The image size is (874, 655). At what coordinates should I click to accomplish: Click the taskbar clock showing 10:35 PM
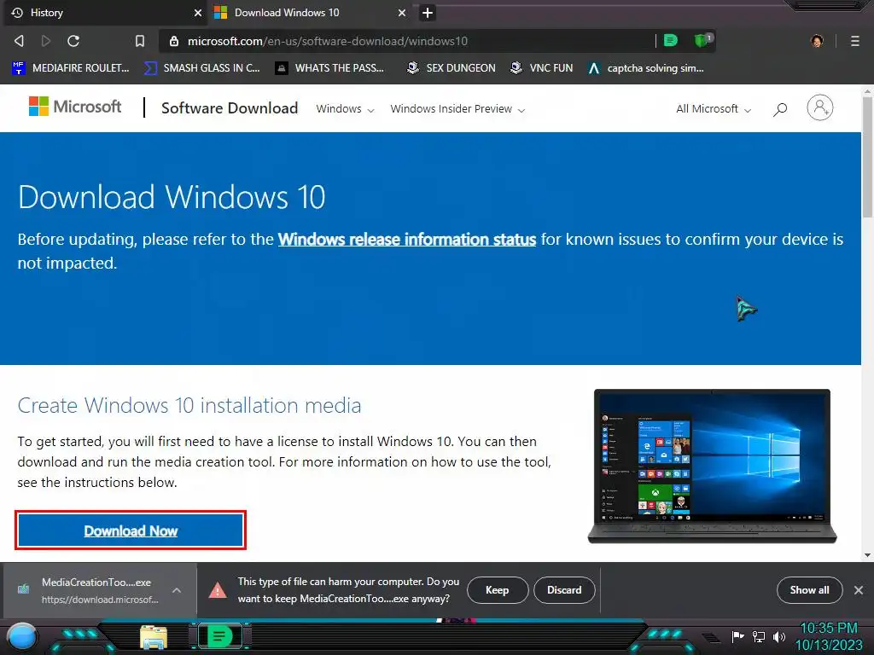tap(828, 636)
